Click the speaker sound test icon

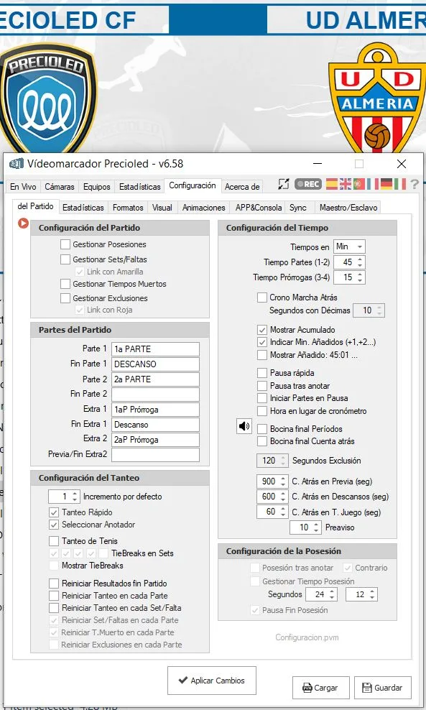244,426
